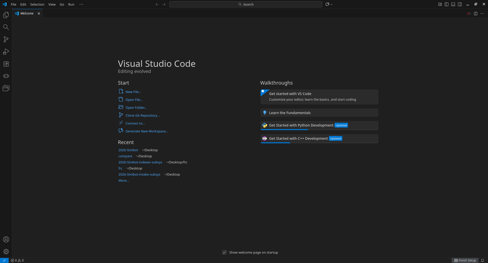488x263 pixels.
Task: Open Learn the Fundamentals walkthrough
Action: (x=319, y=113)
